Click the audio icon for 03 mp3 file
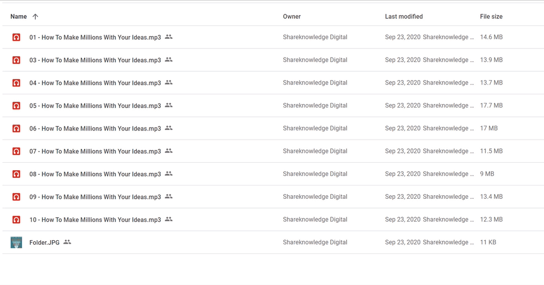Viewport: 544px width, 285px height. [16, 60]
